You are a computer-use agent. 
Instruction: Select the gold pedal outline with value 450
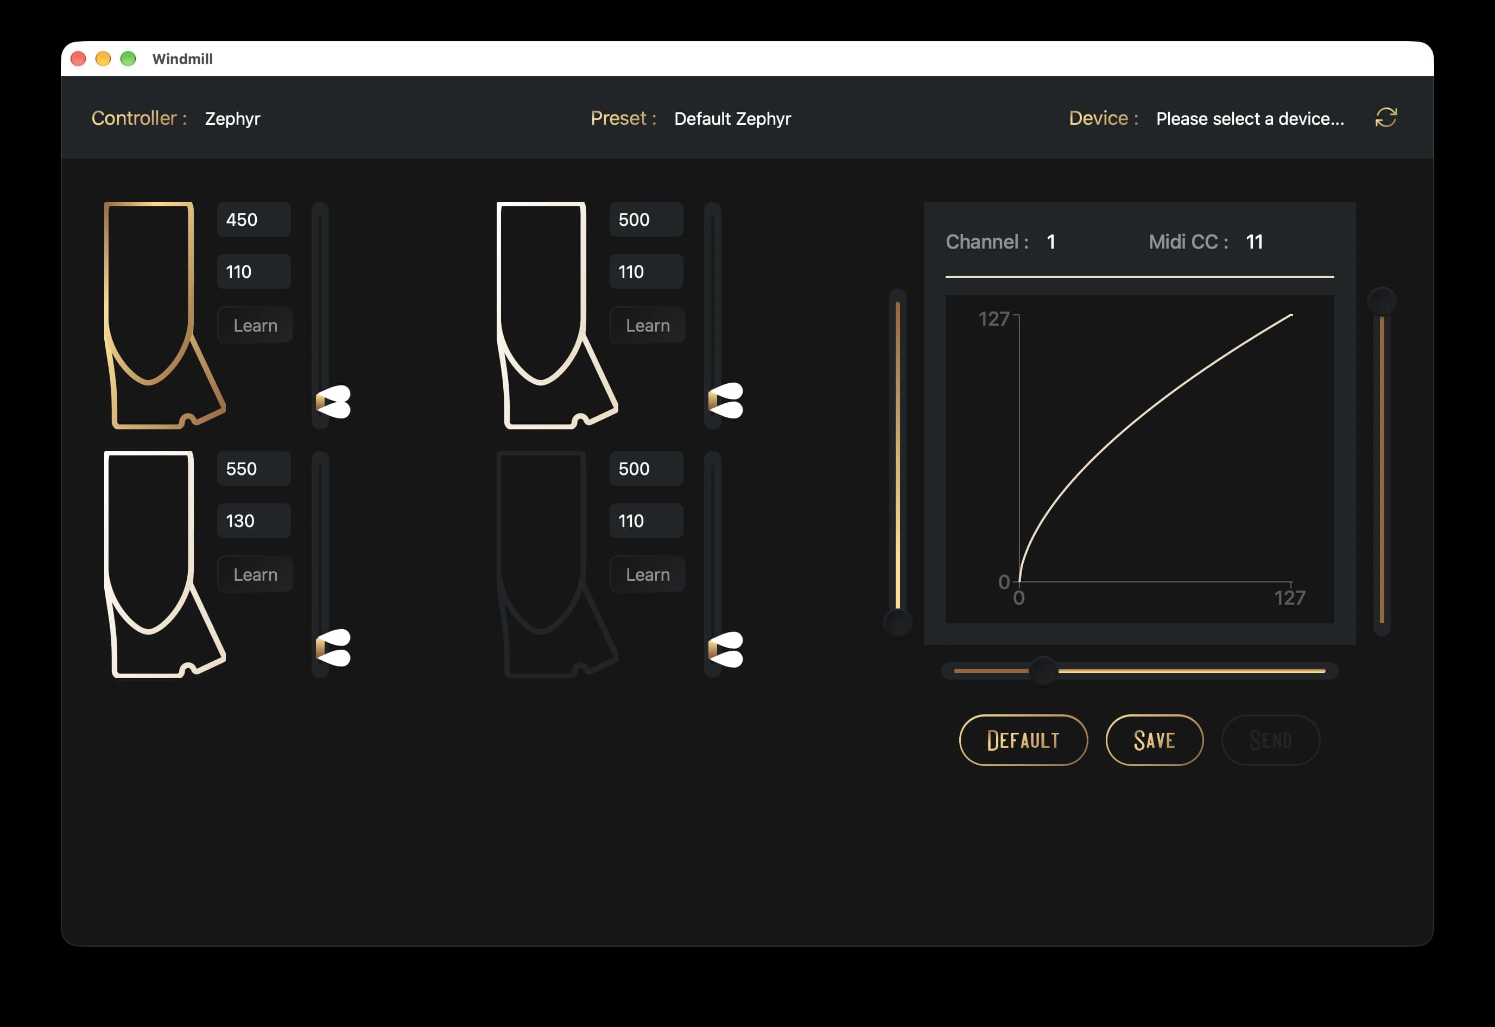[x=164, y=315]
